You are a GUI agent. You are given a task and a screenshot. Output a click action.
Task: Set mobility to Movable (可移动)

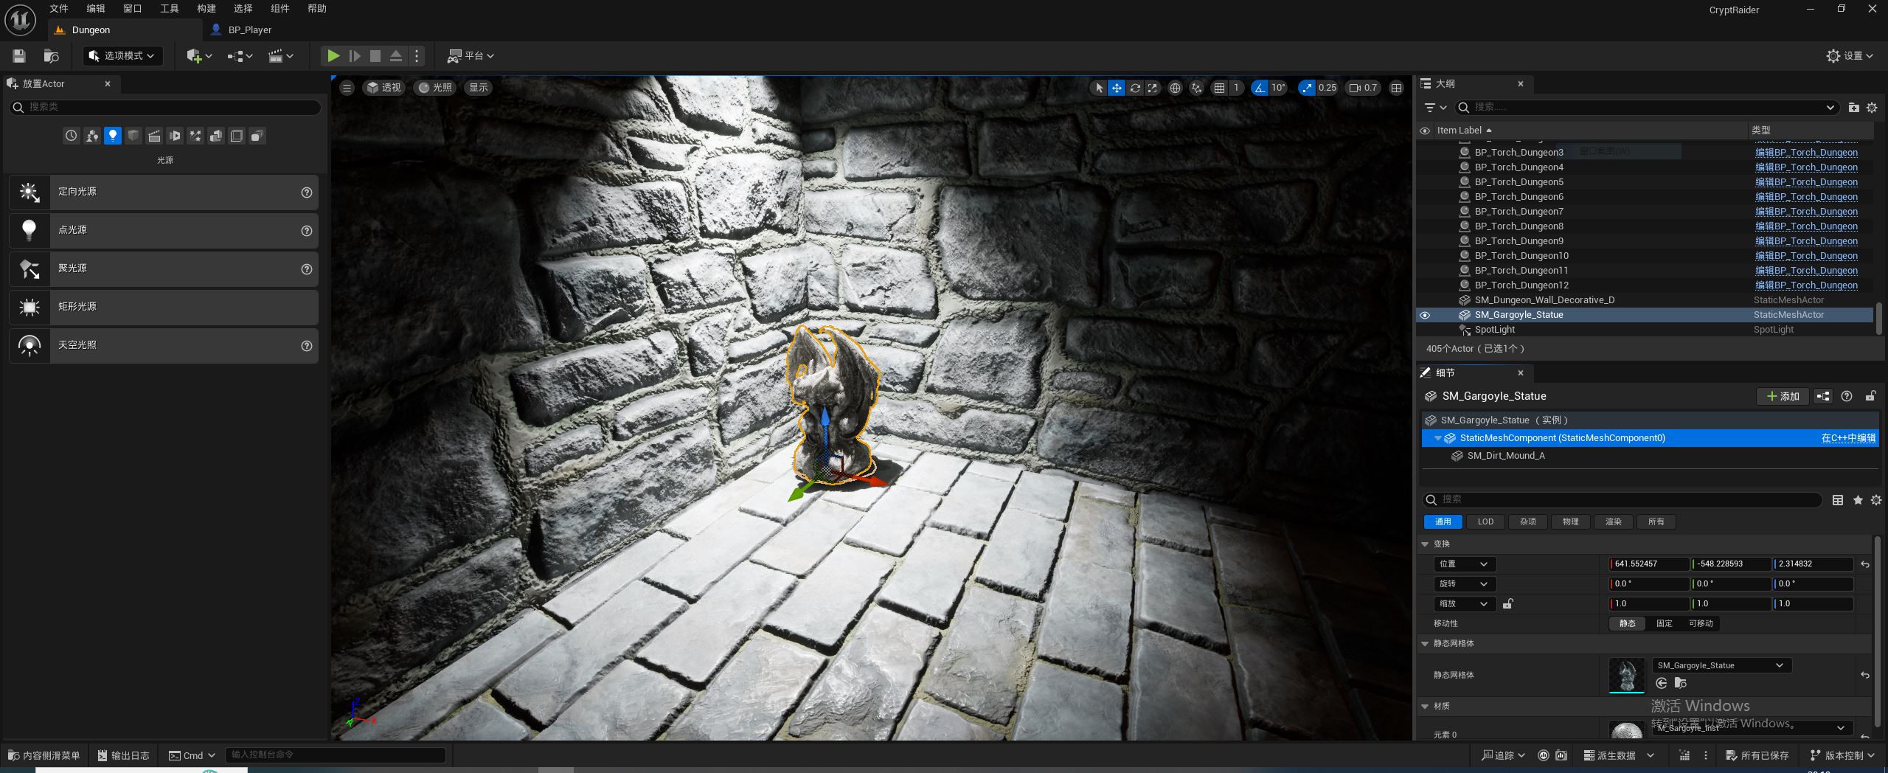(1701, 623)
